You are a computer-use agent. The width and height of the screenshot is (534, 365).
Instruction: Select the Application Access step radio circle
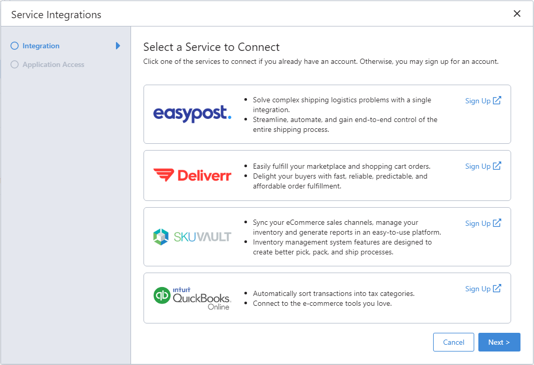[15, 64]
